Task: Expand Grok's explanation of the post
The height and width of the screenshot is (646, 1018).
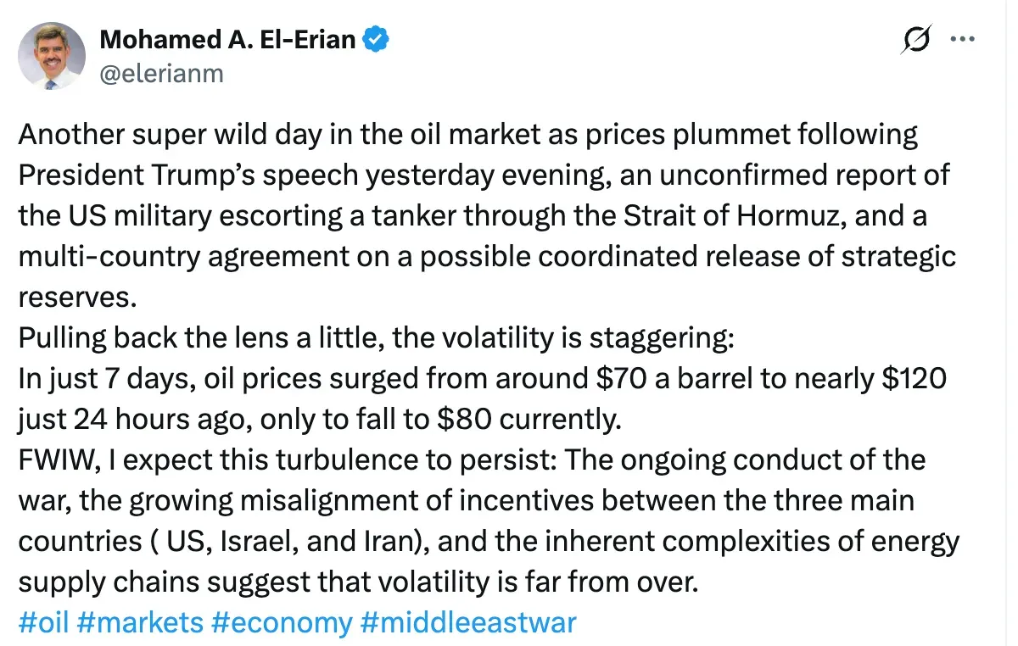Action: pos(916,37)
